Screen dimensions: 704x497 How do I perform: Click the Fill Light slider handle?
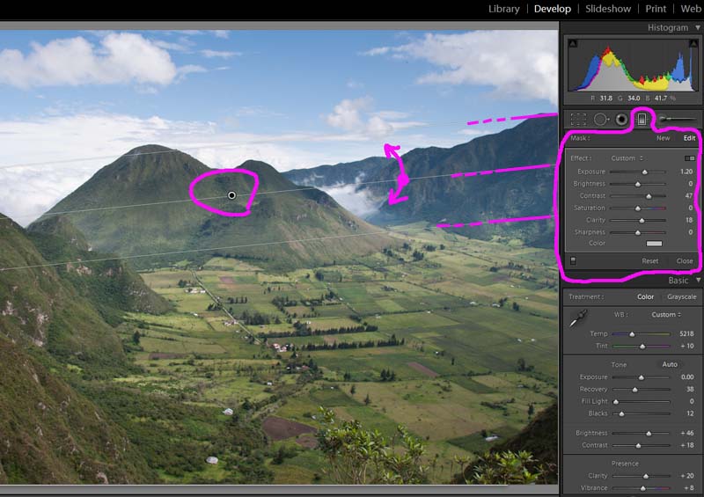tap(616, 402)
